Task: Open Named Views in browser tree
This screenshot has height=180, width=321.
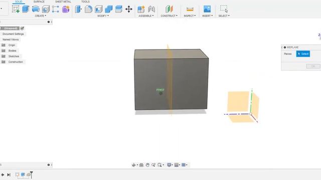Action: coord(11,39)
